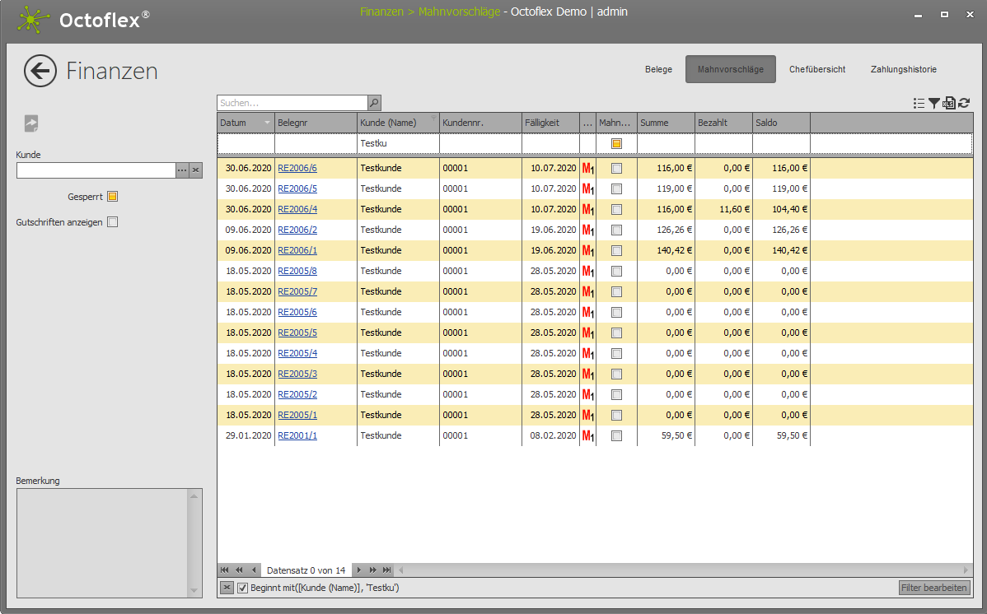This screenshot has width=987, height=614.
Task: Click the back arrow next to Finanzen
Action: 40,71
